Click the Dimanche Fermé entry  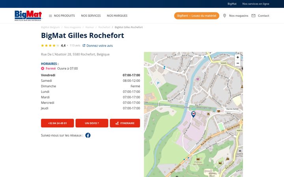90,86
